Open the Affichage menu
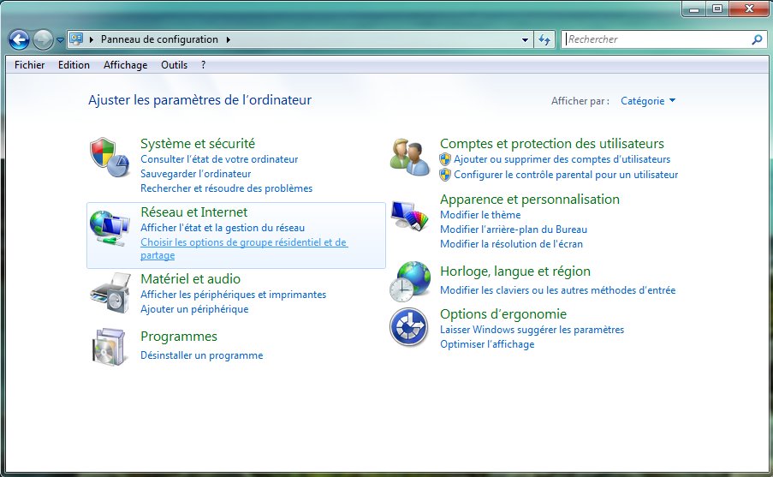 [x=125, y=65]
